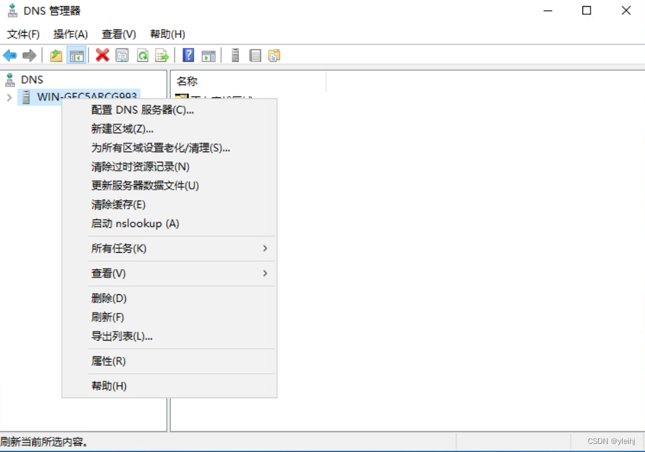The height and width of the screenshot is (452, 645).
Task: Open the 帮助(H) menu bar item
Action: pos(167,34)
